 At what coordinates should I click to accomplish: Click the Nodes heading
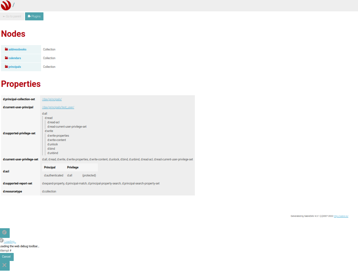click(13, 34)
